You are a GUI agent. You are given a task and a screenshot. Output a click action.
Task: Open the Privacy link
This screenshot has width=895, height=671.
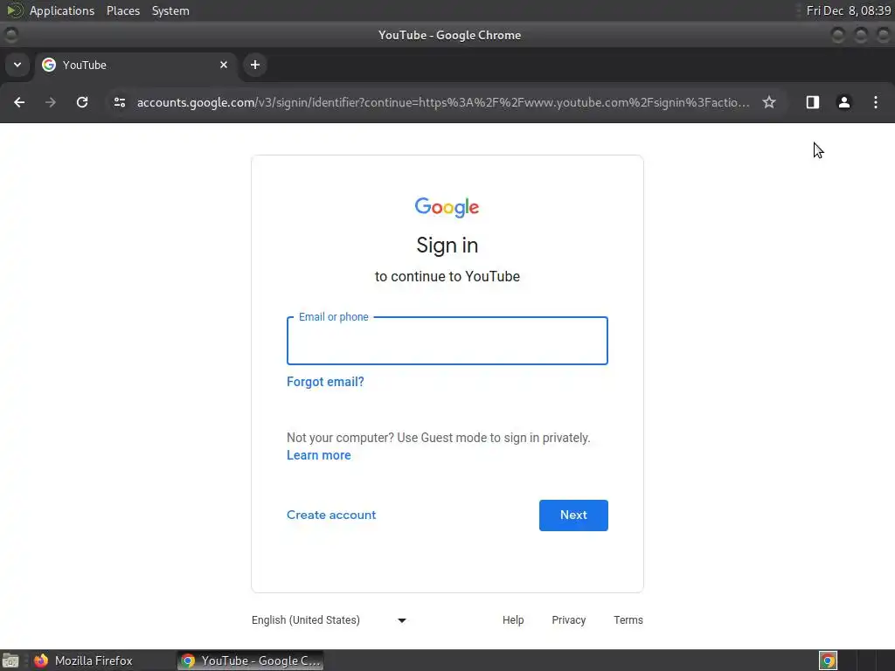coord(568,620)
